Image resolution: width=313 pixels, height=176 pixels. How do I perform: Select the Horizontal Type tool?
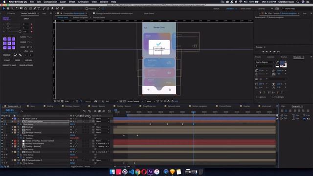point(39,9)
